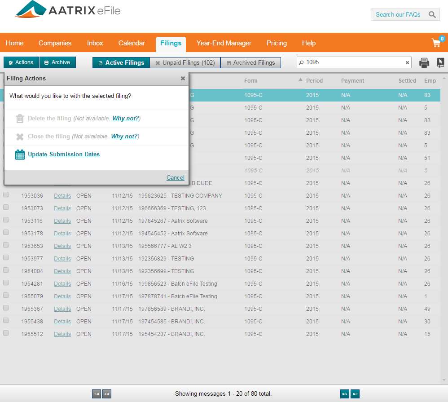Switch to the Unpaid Filings tab

185,63
